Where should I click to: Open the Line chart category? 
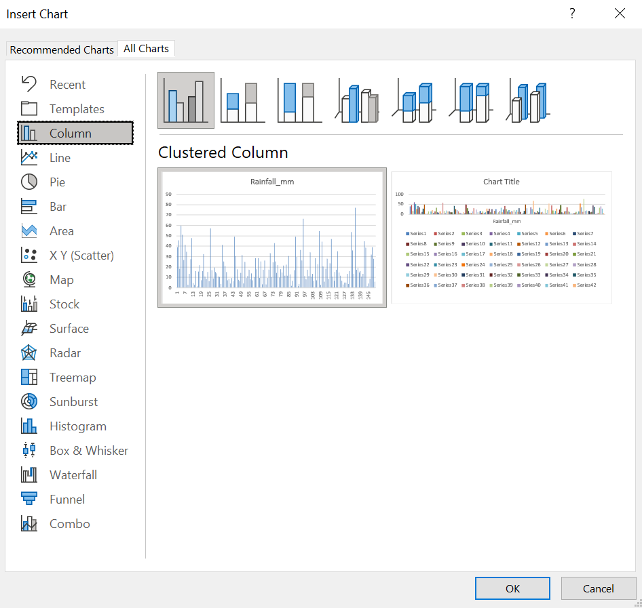60,158
